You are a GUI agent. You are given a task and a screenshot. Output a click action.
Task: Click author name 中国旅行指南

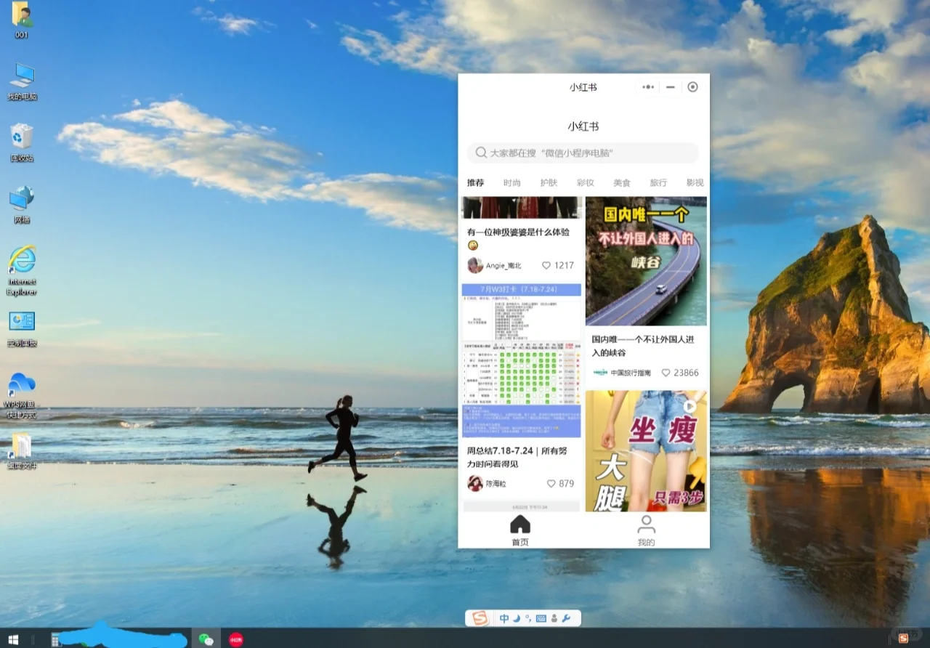(631, 373)
